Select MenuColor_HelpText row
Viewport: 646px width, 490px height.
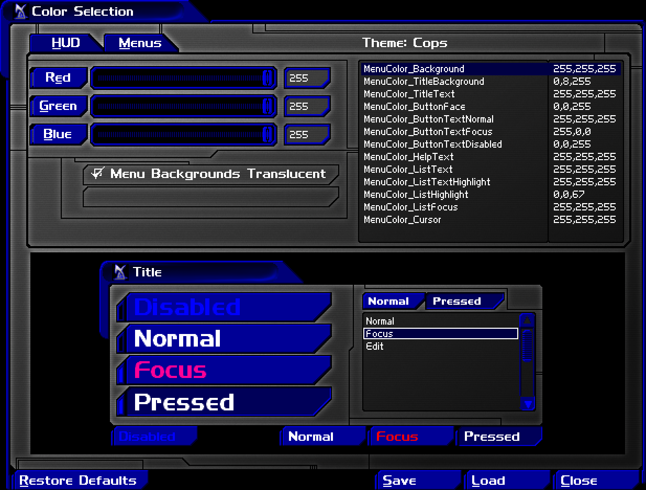coord(491,157)
